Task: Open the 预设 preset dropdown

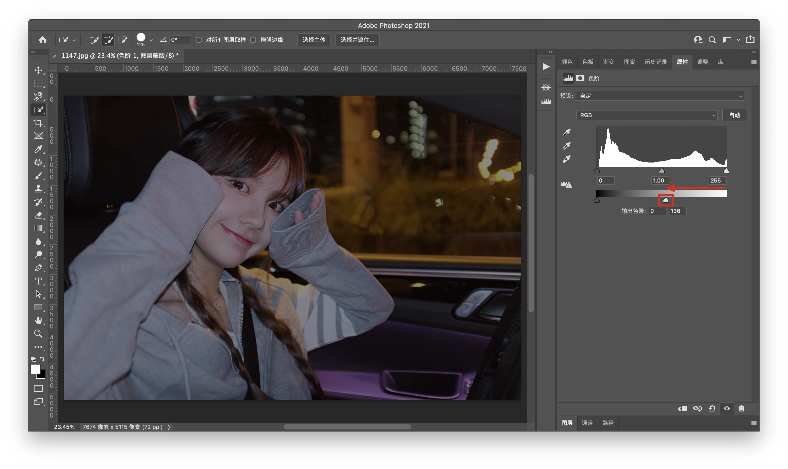Action: click(660, 96)
